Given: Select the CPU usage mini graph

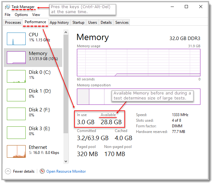Looking at the screenshot, I should click(16, 38).
